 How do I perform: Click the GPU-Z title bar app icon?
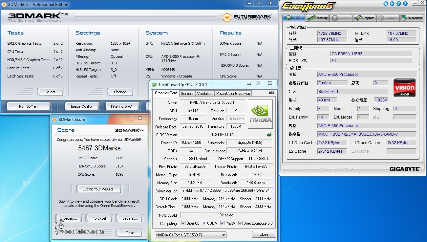[154, 84]
